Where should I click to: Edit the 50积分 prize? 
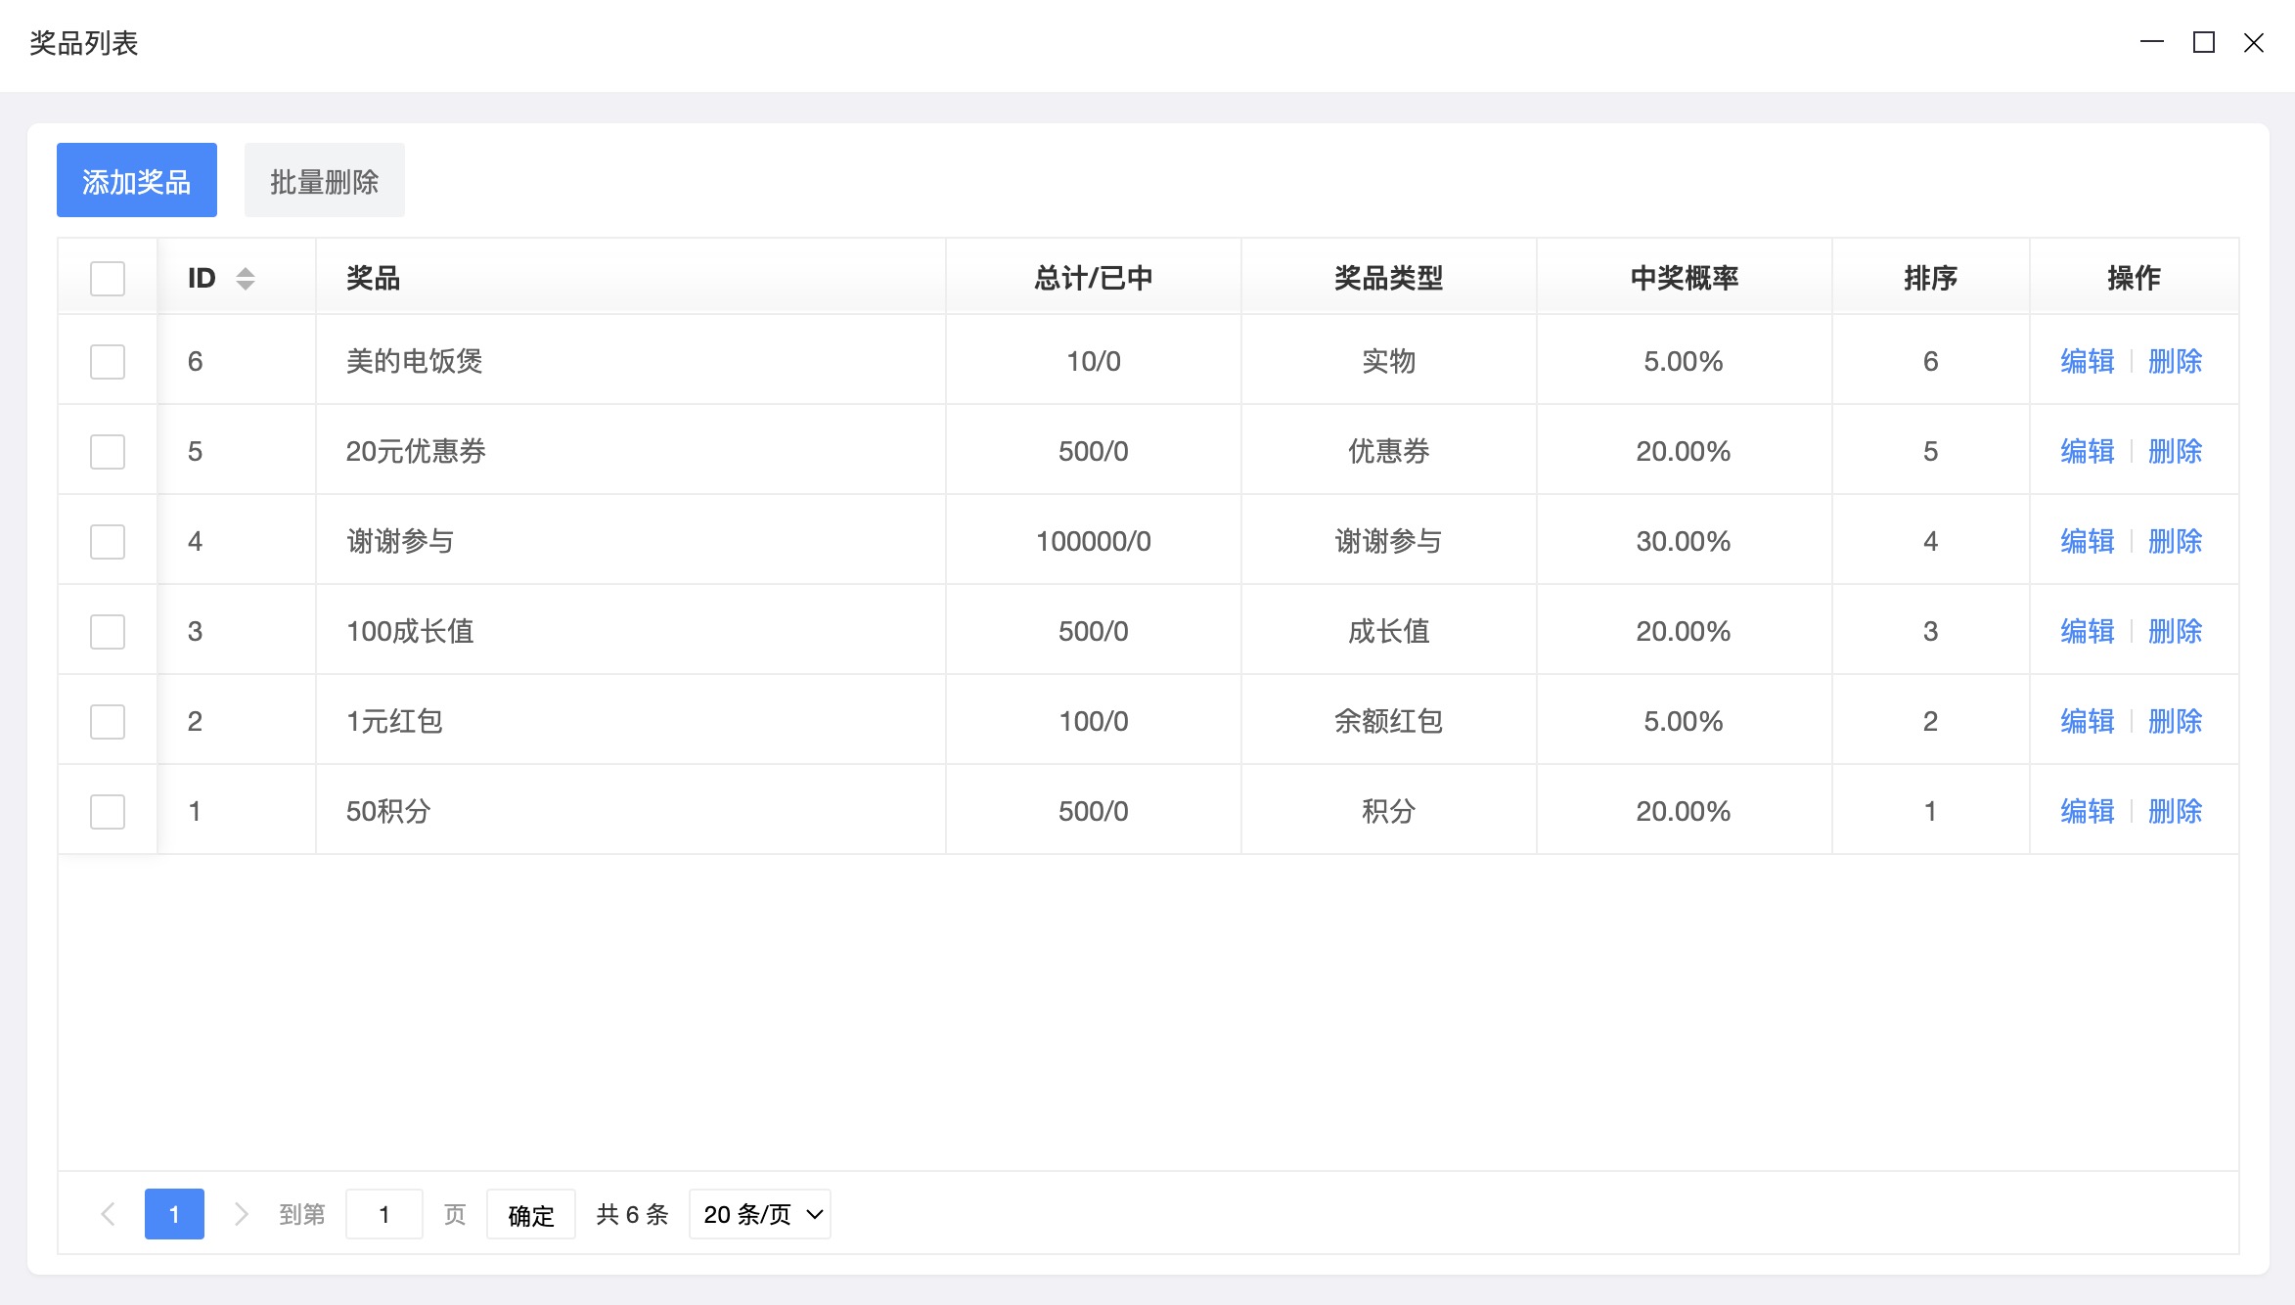(2088, 811)
